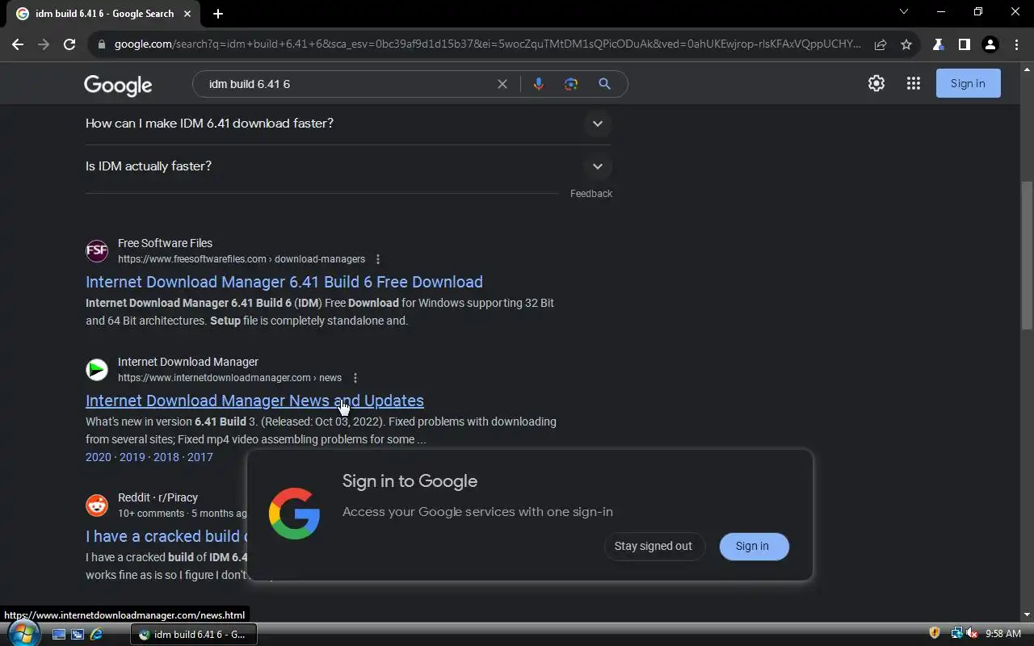Image resolution: width=1034 pixels, height=646 pixels.
Task: Open the Chrome three-dot menu
Action: [x=1016, y=44]
